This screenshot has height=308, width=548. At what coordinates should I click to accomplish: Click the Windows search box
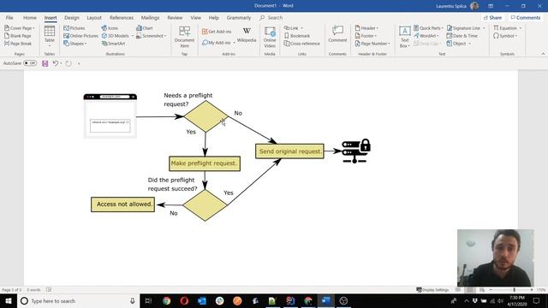coord(79,300)
